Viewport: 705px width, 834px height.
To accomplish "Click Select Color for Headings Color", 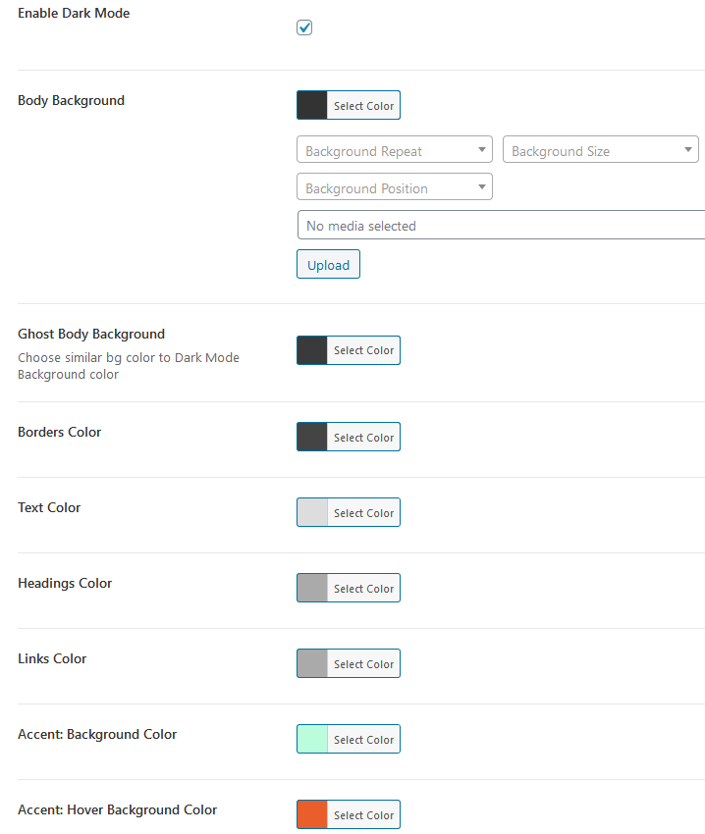I will 363,589.
